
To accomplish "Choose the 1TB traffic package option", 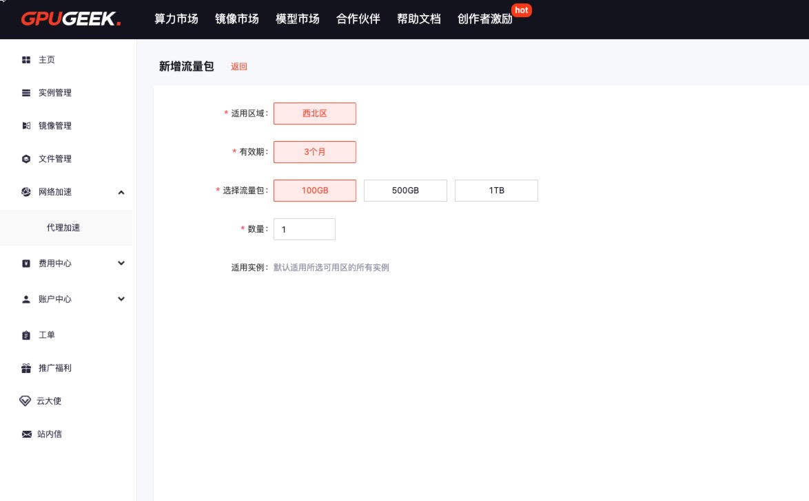I will point(496,191).
